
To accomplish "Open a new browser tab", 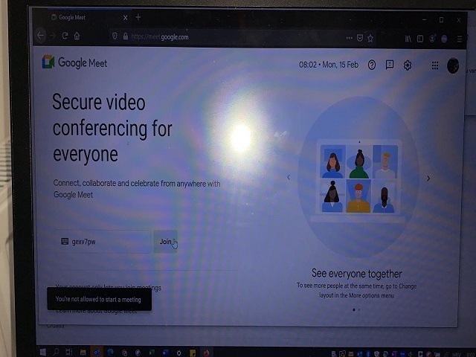I will [138, 17].
